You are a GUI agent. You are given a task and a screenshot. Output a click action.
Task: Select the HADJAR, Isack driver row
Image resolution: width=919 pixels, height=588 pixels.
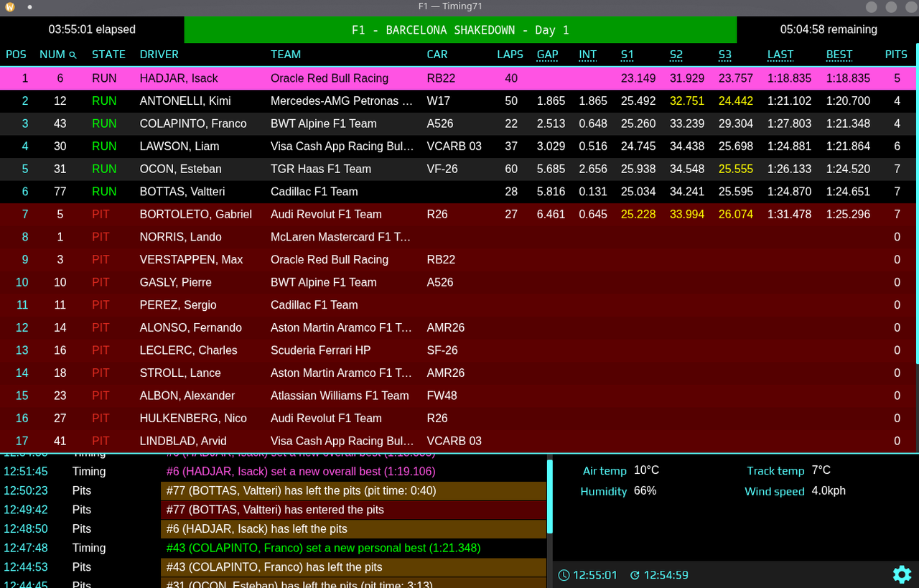[457, 78]
